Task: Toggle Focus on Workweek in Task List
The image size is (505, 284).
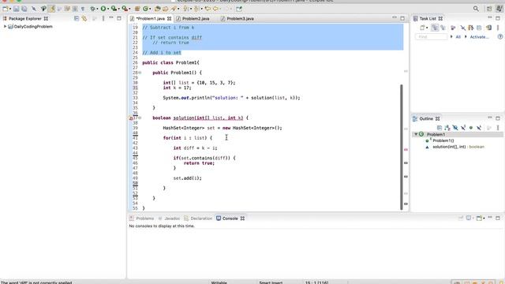Action: [453, 28]
